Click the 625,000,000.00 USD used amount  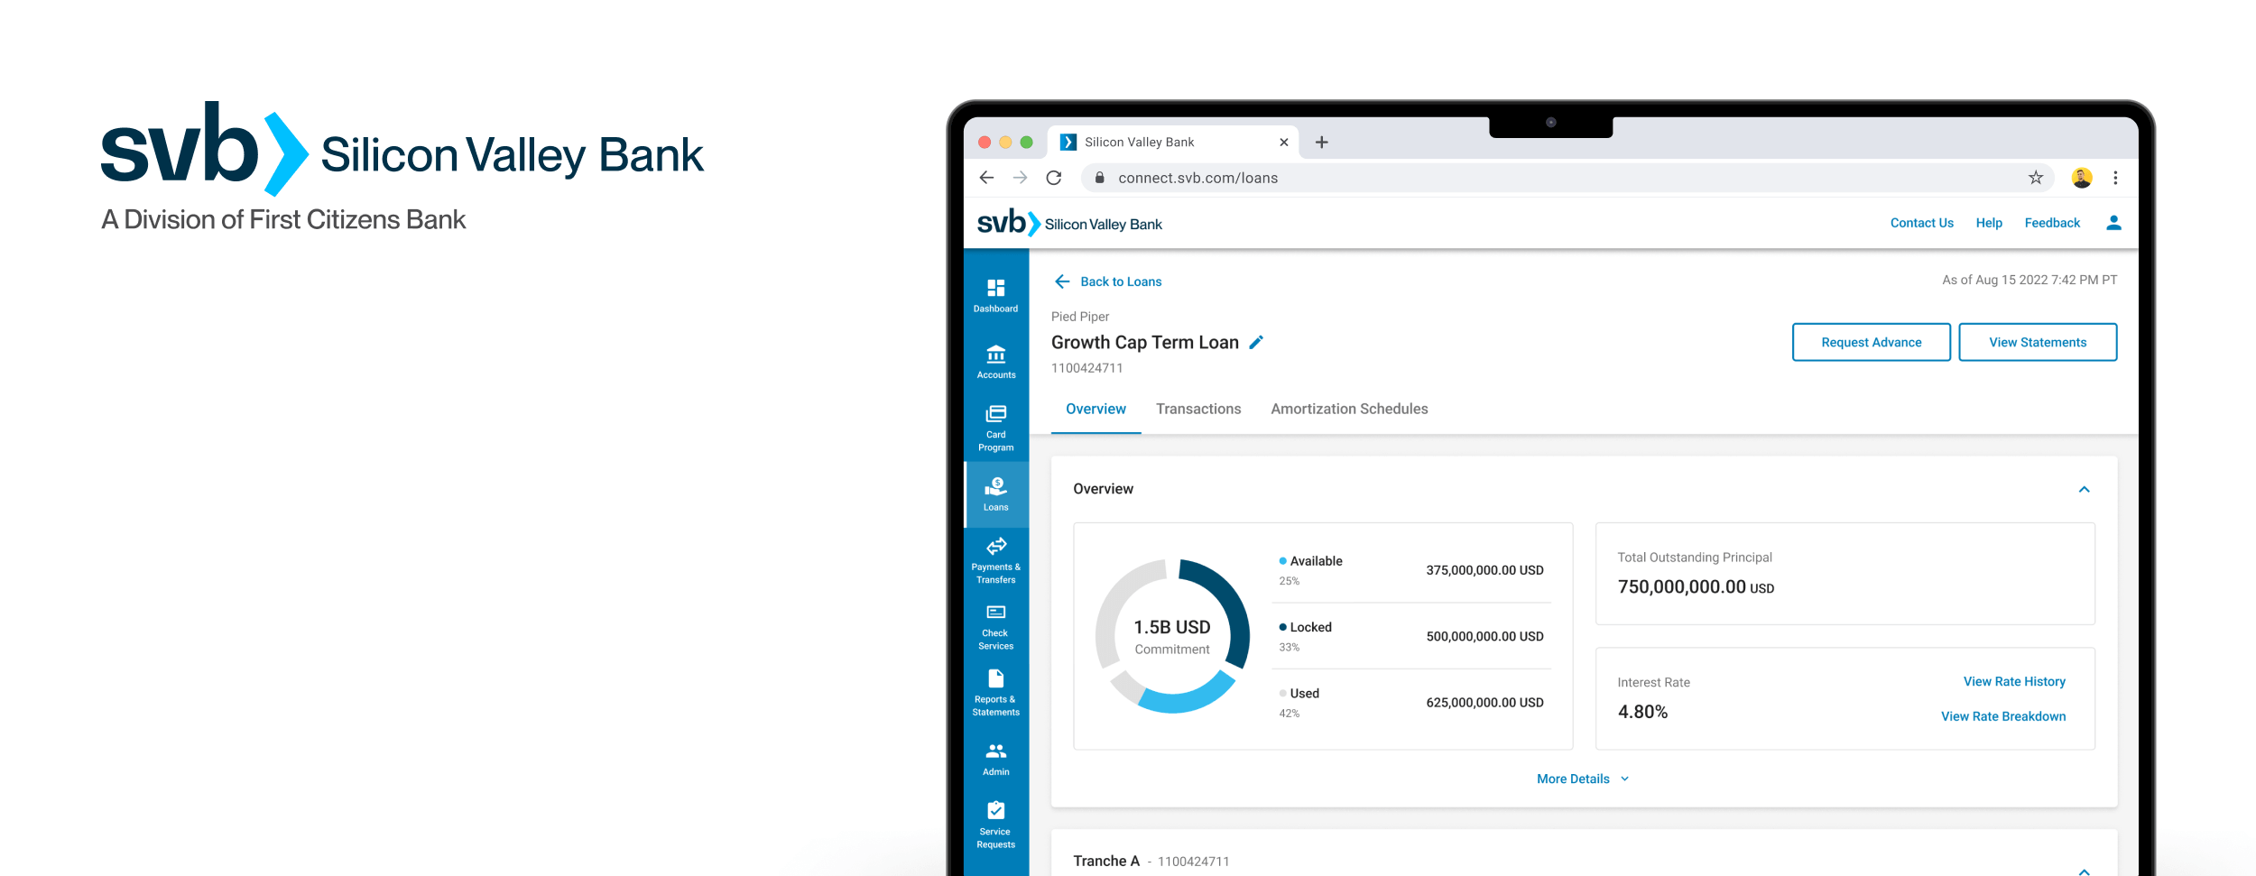[x=1484, y=702]
